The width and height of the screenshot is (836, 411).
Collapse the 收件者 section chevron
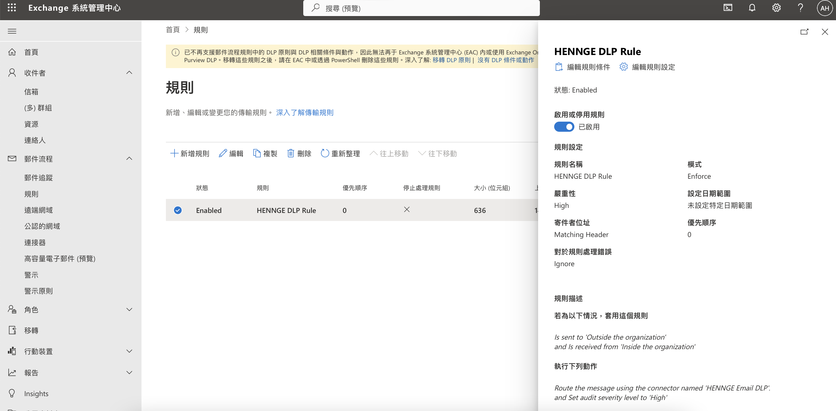pyautogui.click(x=129, y=72)
